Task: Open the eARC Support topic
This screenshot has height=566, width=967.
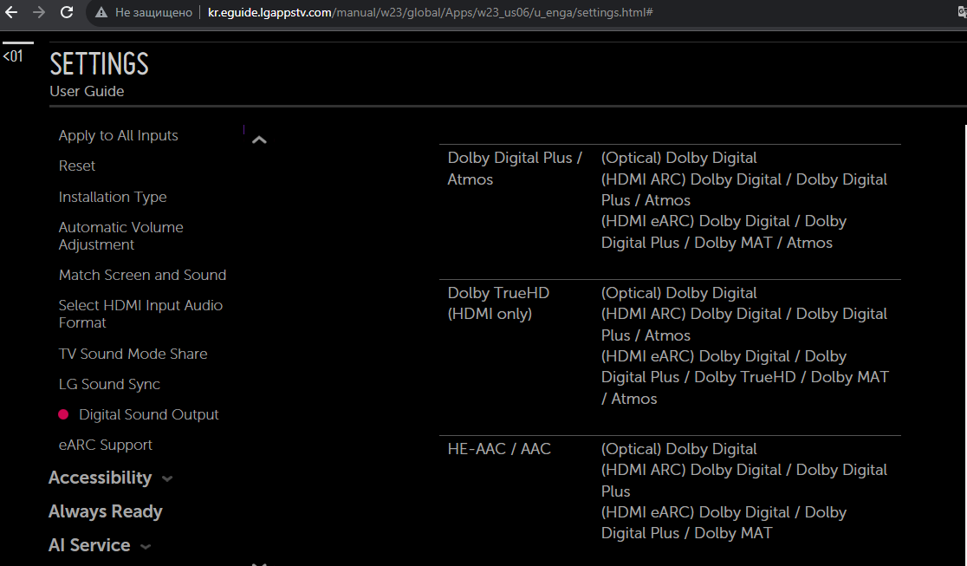Action: point(105,445)
